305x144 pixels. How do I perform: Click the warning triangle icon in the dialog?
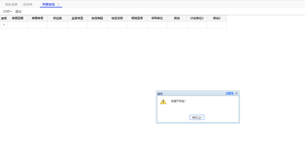pyautogui.click(x=163, y=101)
